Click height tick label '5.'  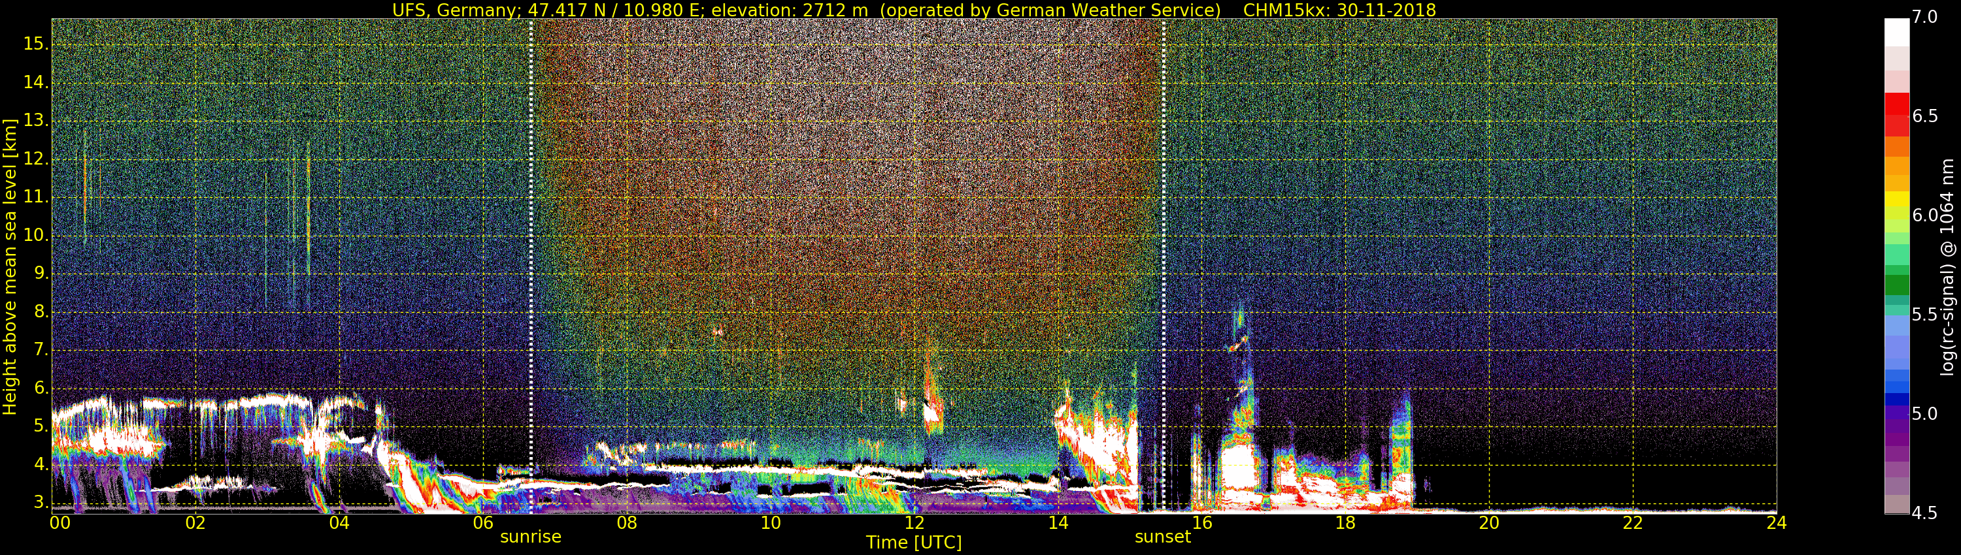(x=41, y=426)
